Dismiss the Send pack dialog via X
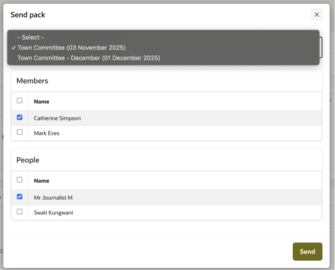 [x=316, y=14]
